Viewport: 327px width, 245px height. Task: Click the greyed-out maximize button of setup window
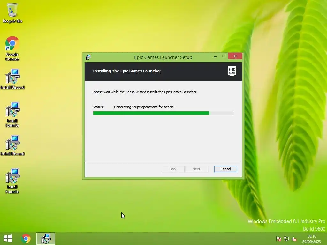pos(224,56)
